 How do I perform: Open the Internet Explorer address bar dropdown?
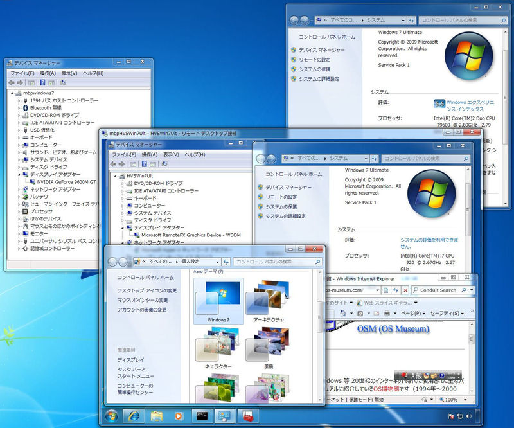click(x=378, y=290)
